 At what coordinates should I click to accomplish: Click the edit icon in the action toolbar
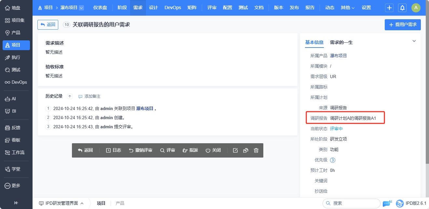click(235, 150)
